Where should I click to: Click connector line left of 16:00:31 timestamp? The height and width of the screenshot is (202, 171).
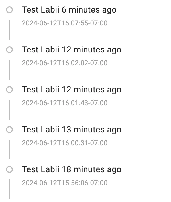9,150
